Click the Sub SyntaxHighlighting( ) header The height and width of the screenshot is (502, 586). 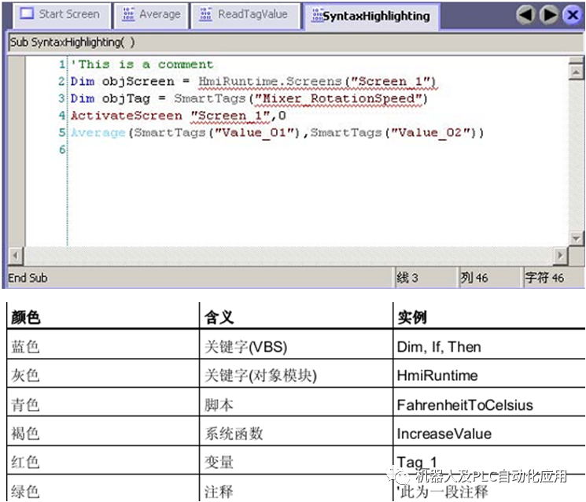72,42
